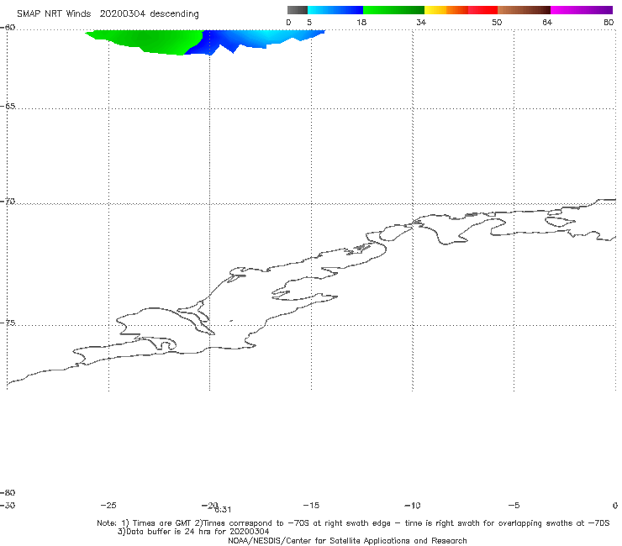Click the swath time '6:31'
This screenshot has height=546, width=622.
tap(223, 510)
